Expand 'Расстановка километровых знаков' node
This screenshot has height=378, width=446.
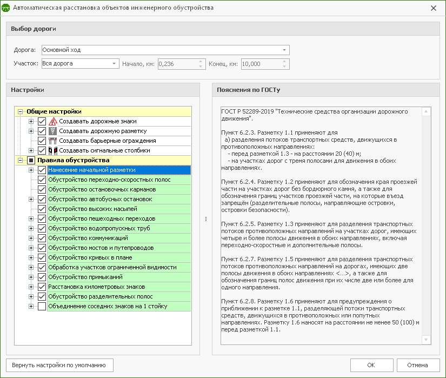coord(31,287)
